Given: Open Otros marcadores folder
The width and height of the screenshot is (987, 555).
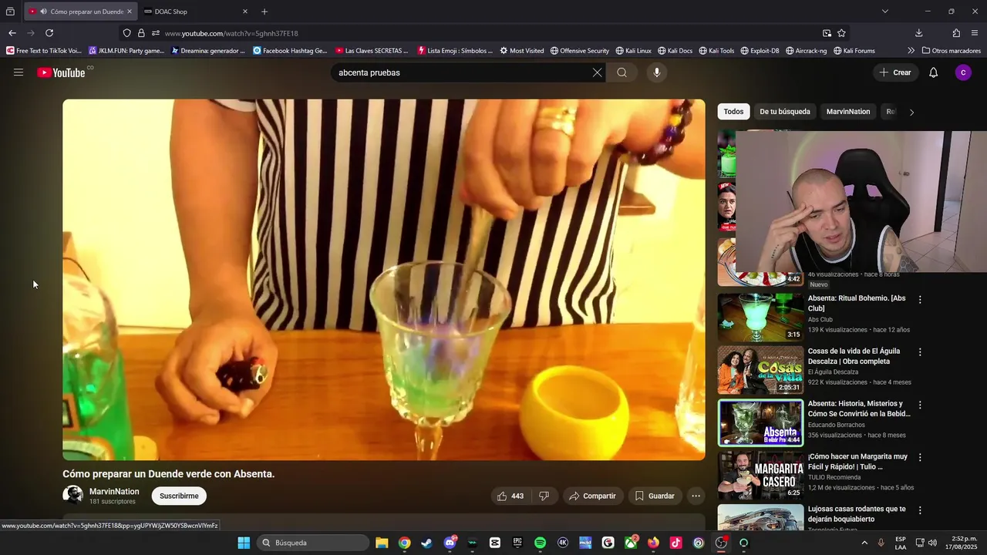Looking at the screenshot, I should tap(952, 51).
